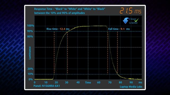Click the 0% luminance axis label
Viewport: 170px width, 95px height.
[x=31, y=79]
